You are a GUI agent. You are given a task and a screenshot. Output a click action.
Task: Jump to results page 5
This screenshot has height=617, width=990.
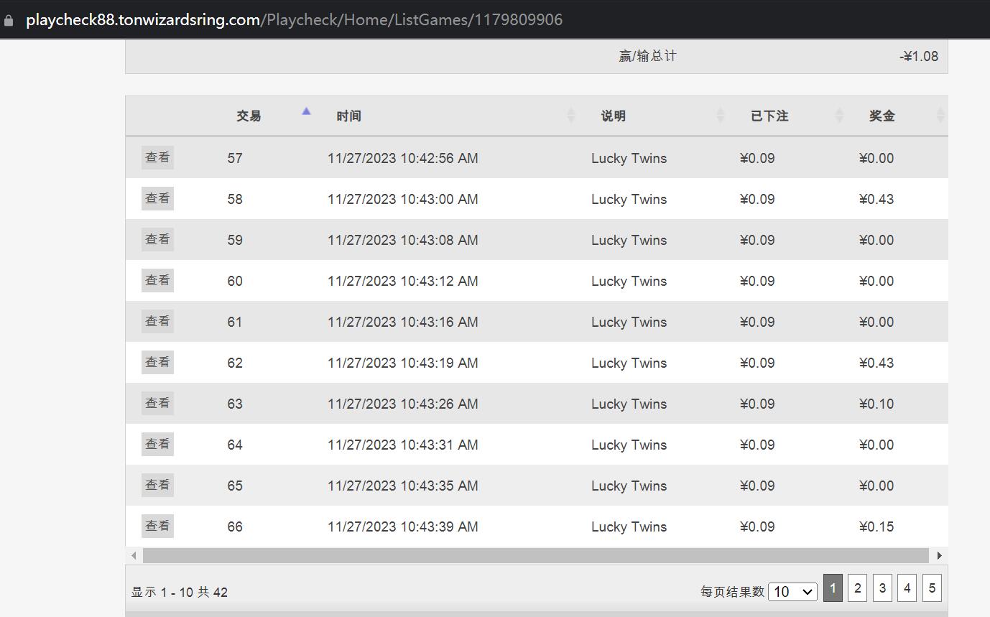tap(932, 588)
